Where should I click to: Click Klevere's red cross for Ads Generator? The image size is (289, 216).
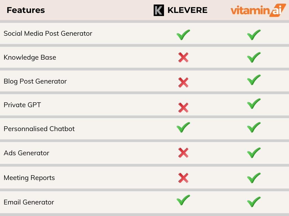[183, 153]
